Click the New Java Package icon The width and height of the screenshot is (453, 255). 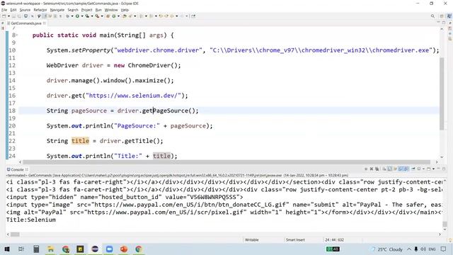coord(108,16)
